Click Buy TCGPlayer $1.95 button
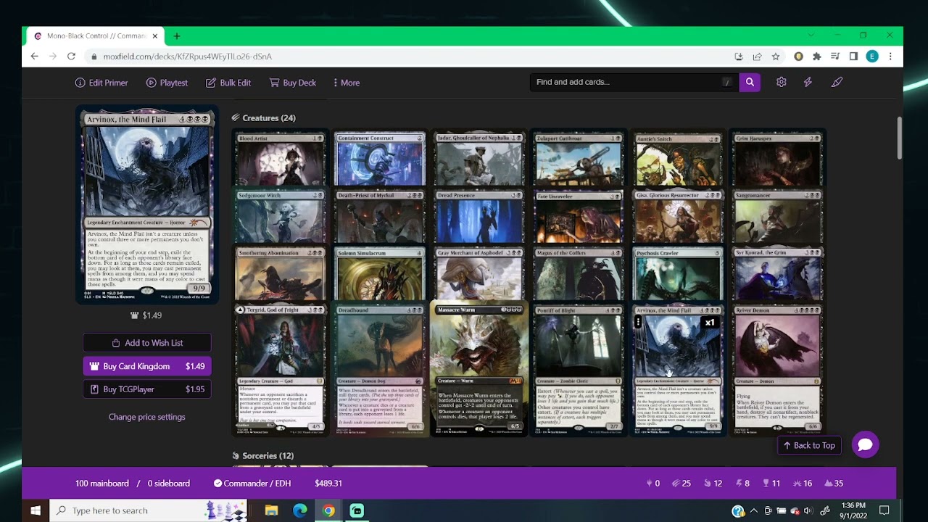This screenshot has width=928, height=522. pos(147,389)
